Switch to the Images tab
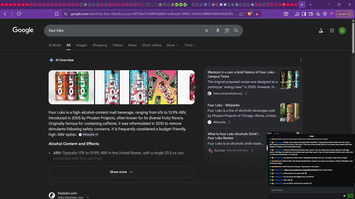 click(x=82, y=45)
